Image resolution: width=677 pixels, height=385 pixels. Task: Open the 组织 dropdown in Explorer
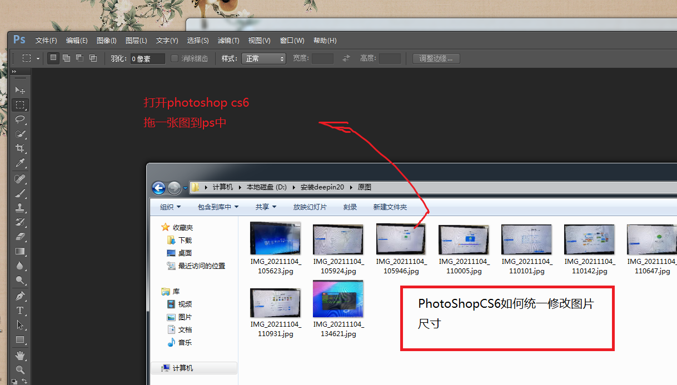click(x=170, y=207)
